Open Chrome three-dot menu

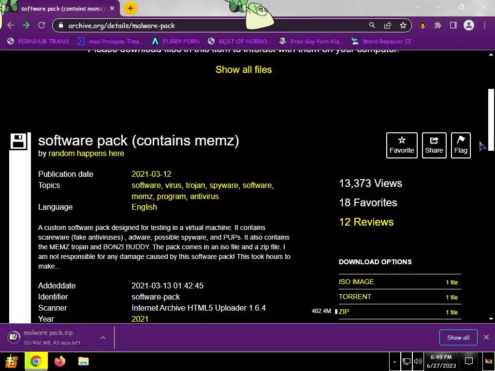coord(484,26)
